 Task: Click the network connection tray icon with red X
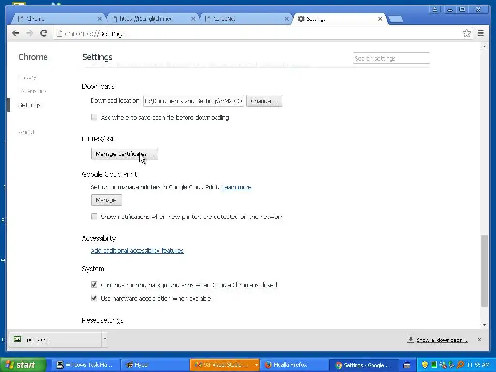pos(443,365)
